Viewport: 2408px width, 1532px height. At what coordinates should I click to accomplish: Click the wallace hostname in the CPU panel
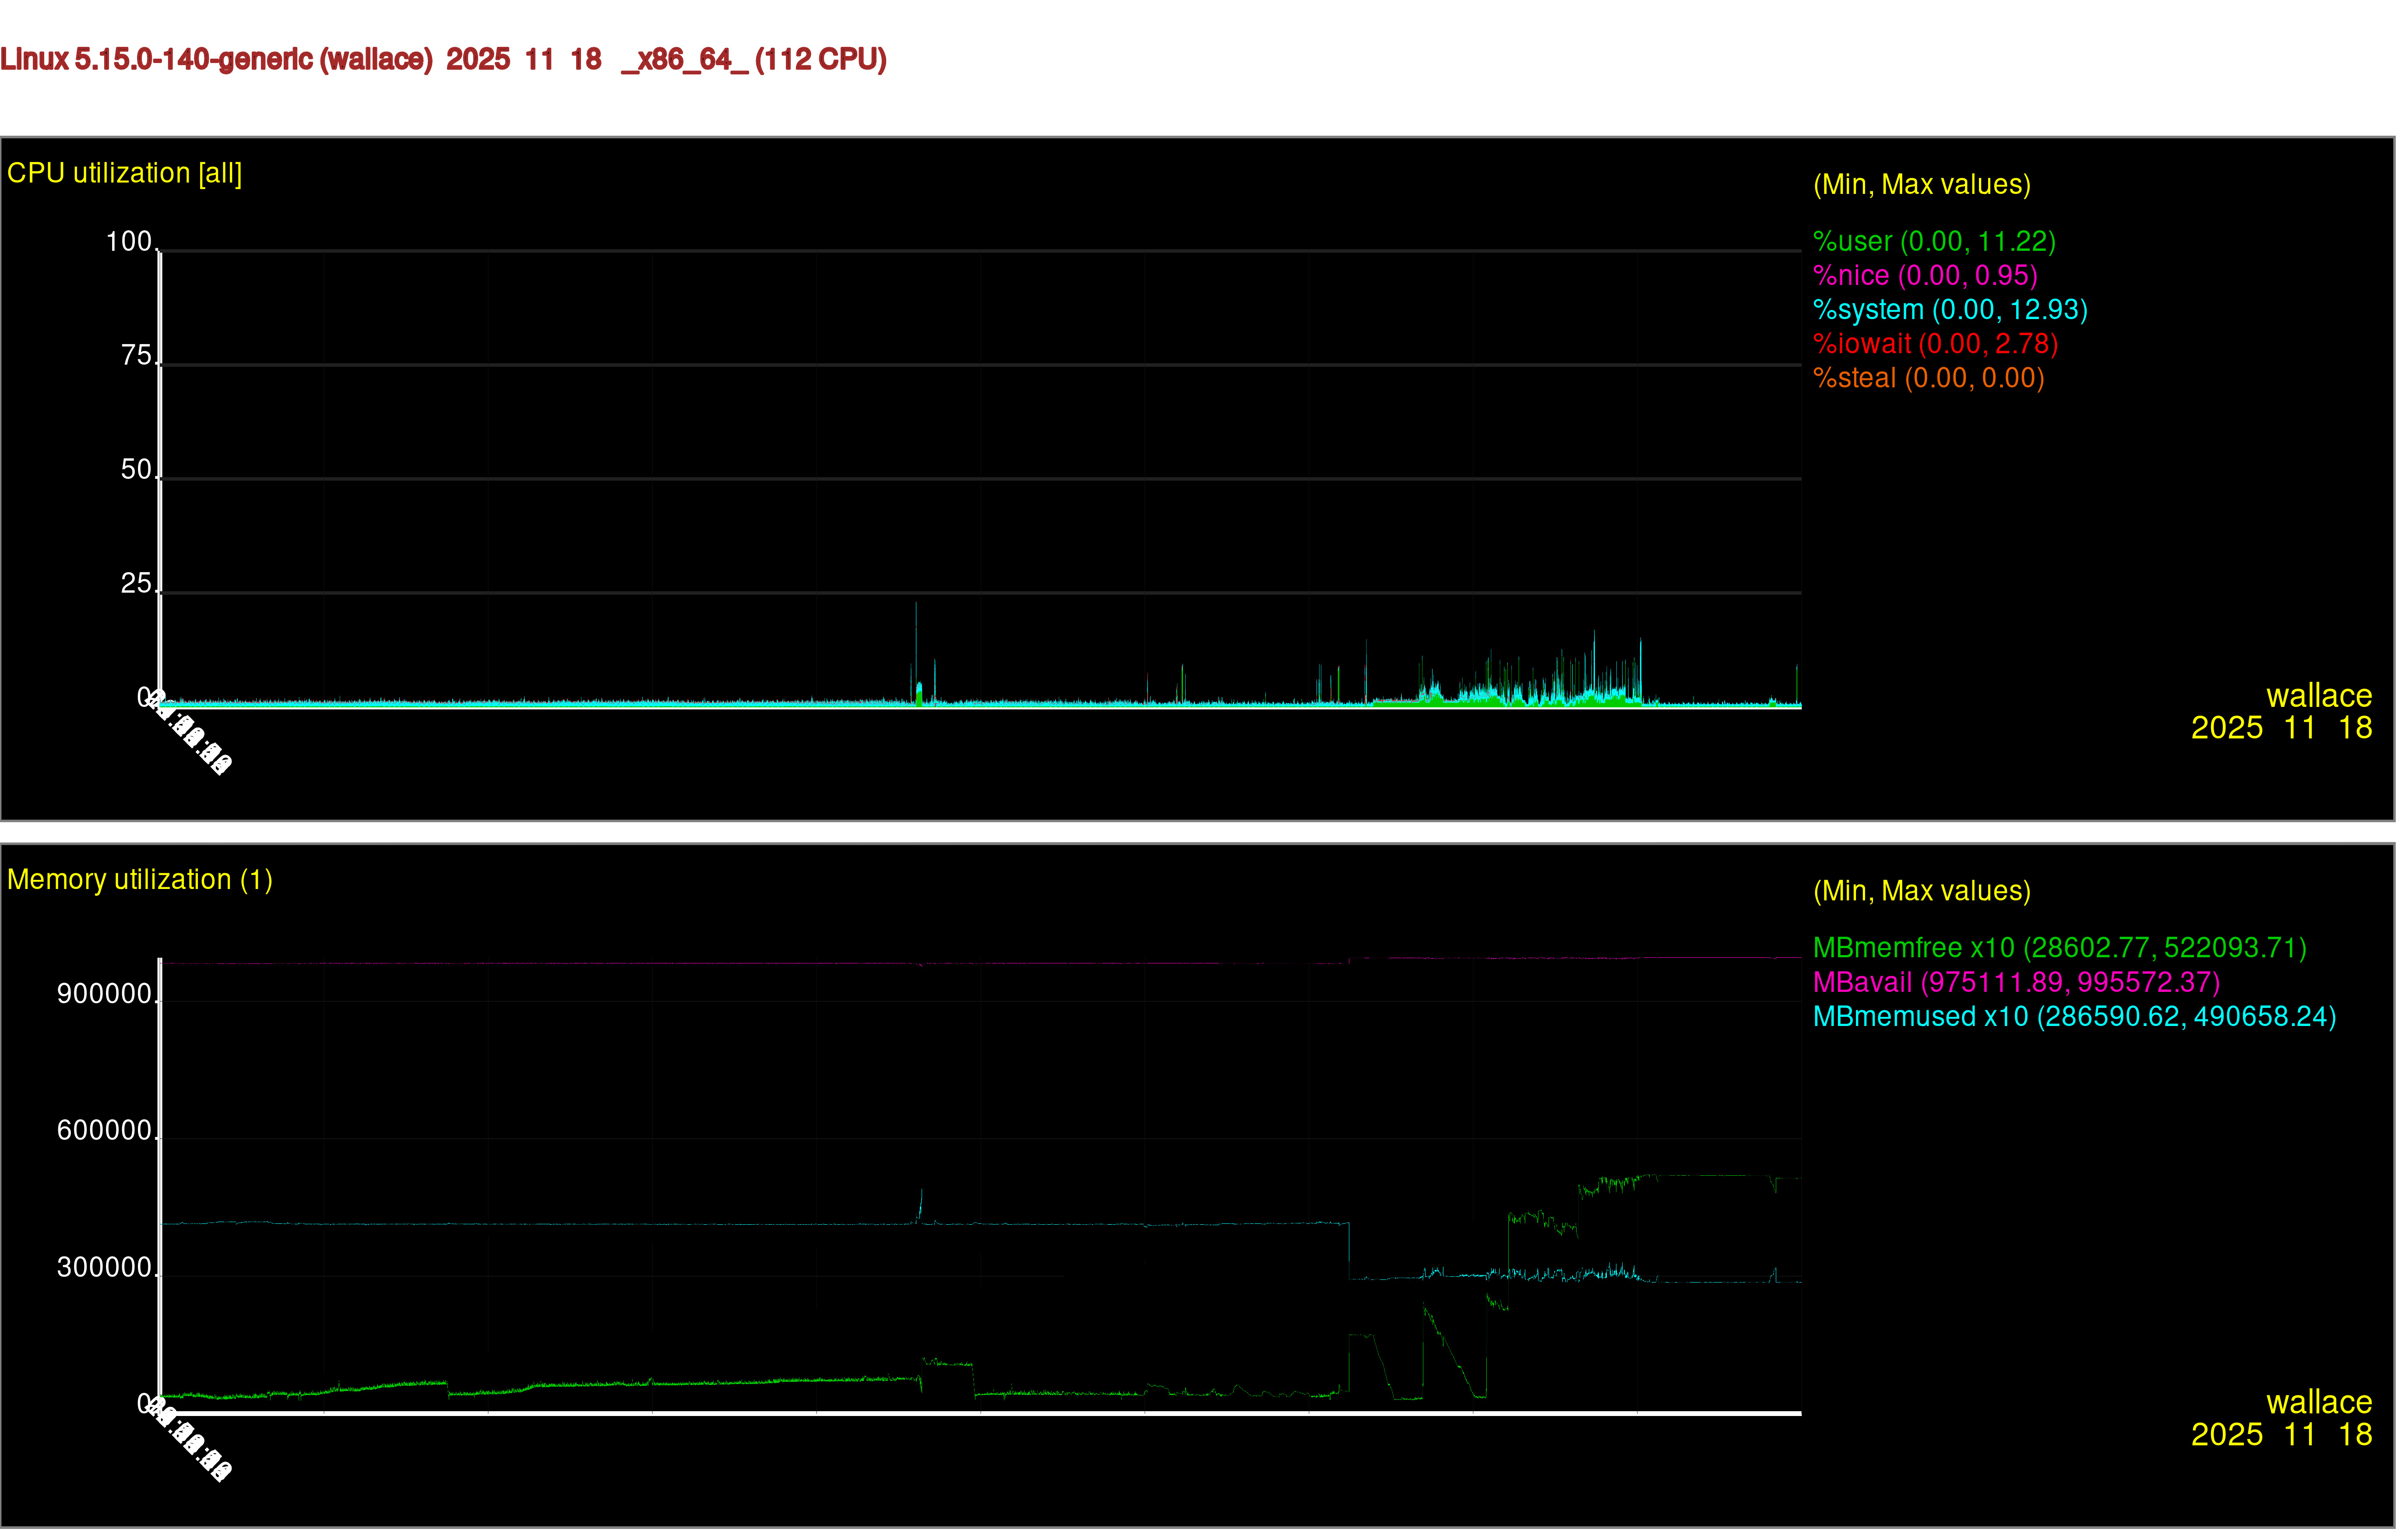2318,695
